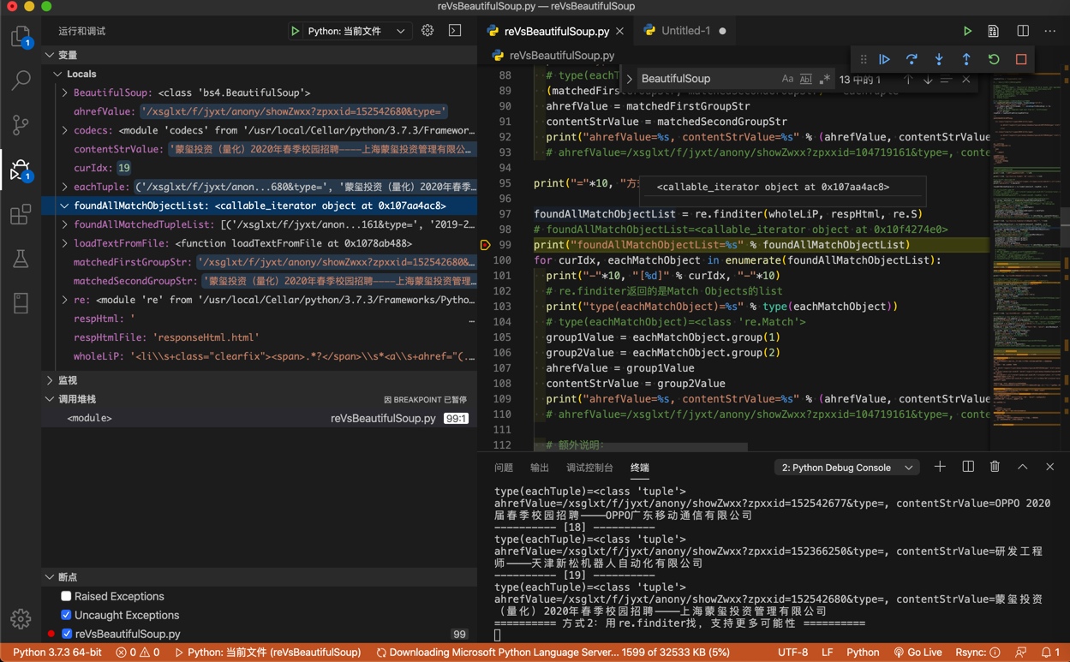Screen dimensions: 1070x662
Task: Split the terminal panel
Action: [968, 467]
